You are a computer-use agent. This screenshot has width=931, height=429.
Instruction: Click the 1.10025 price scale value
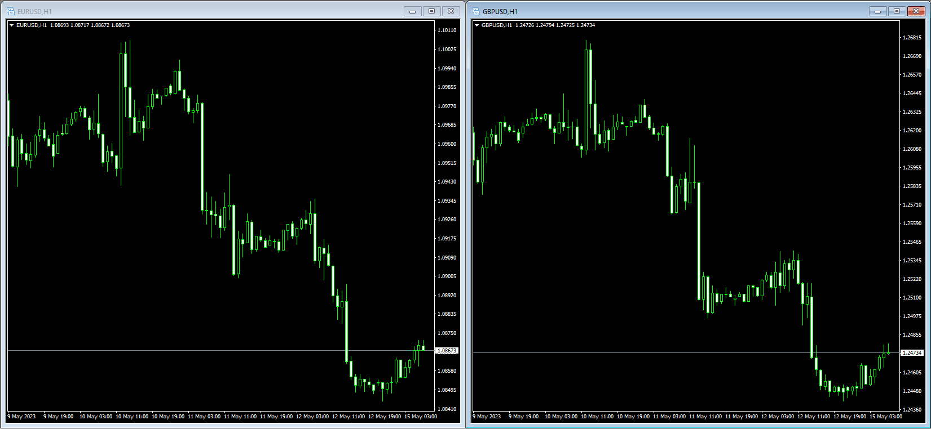coord(447,50)
